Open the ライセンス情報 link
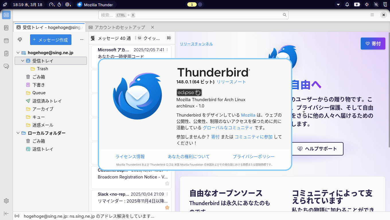Image resolution: width=390 pixels, height=220 pixels. coord(130,157)
